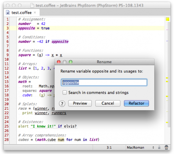This screenshot has height=154, width=174.
Task: Click the red close button of Rename dialog
Action: tap(59, 62)
